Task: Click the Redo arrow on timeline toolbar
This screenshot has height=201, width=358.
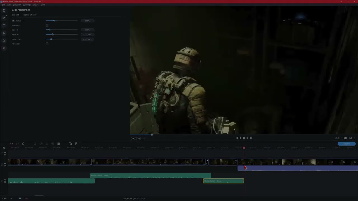Action: click(x=17, y=144)
